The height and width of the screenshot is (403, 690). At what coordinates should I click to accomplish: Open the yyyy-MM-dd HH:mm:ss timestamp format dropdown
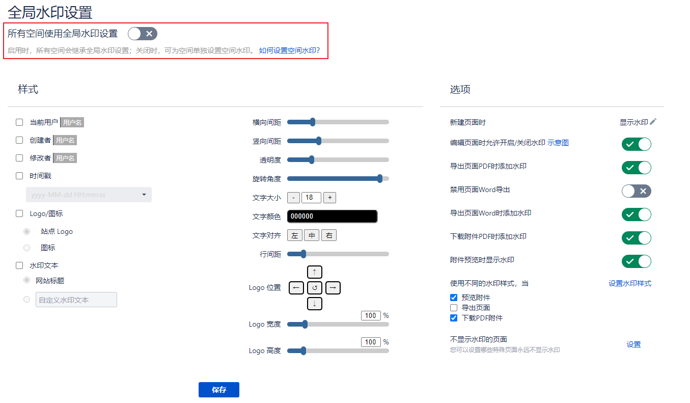(89, 195)
